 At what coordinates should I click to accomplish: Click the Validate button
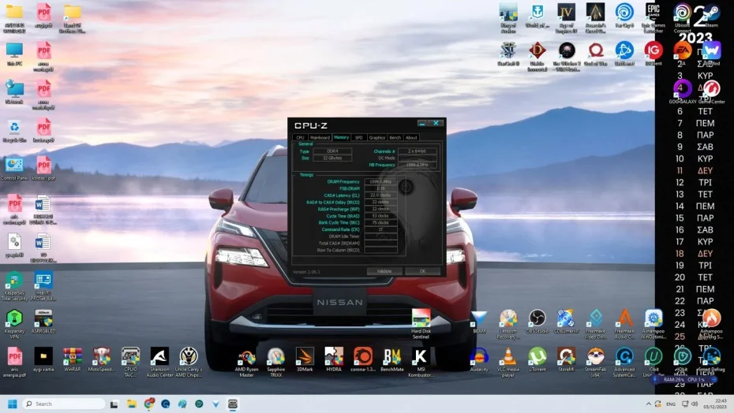(384, 271)
